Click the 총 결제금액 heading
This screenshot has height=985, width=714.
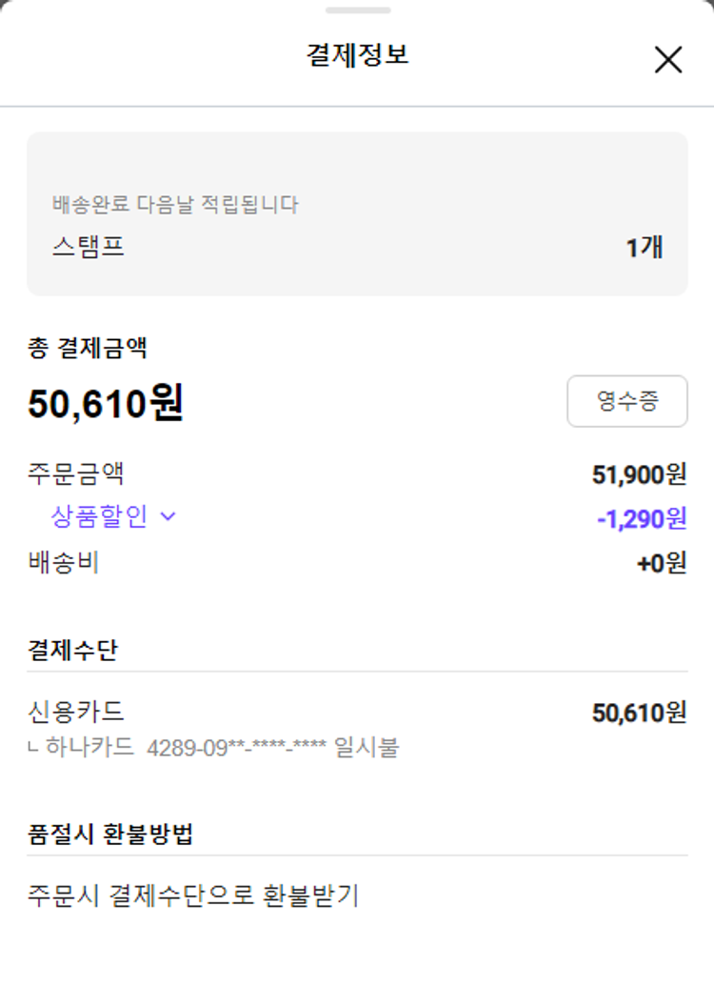(x=87, y=348)
